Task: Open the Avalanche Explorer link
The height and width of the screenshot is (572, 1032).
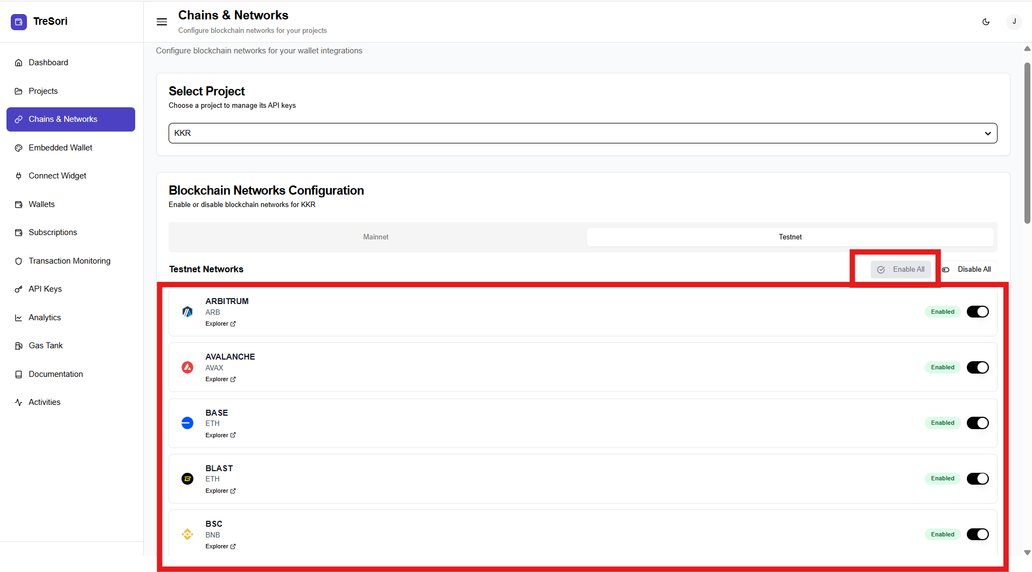Action: point(220,380)
